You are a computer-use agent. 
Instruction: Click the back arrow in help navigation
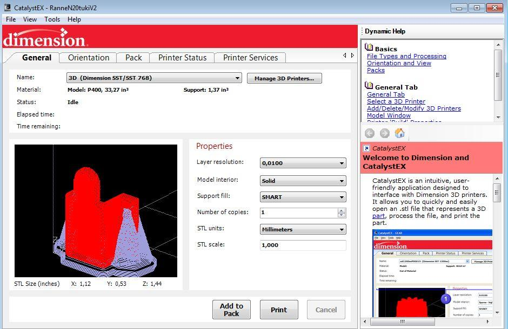pyautogui.click(x=369, y=133)
